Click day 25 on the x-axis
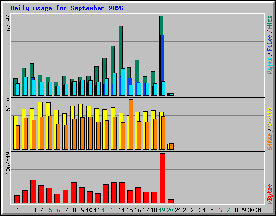 pos(210,210)
